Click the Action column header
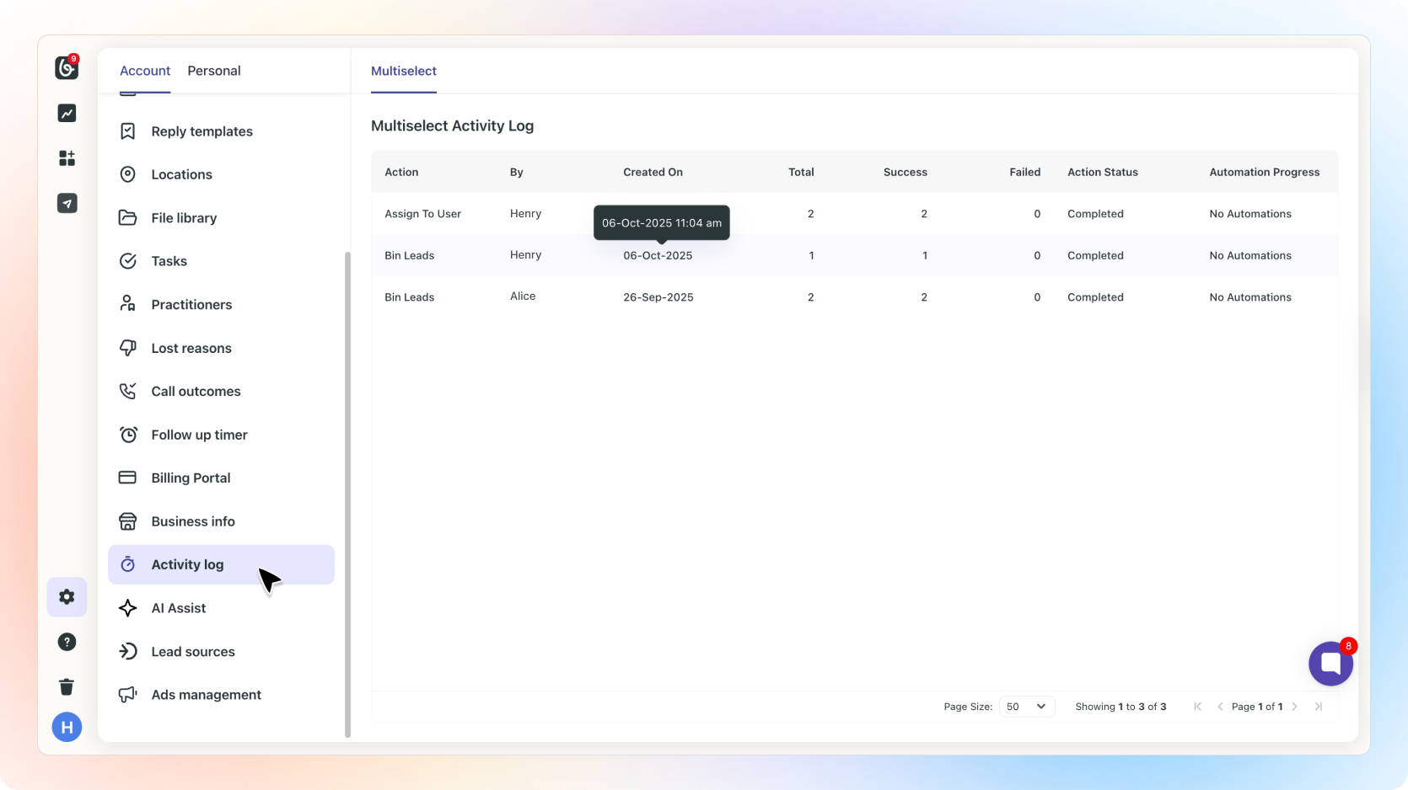 (x=401, y=172)
